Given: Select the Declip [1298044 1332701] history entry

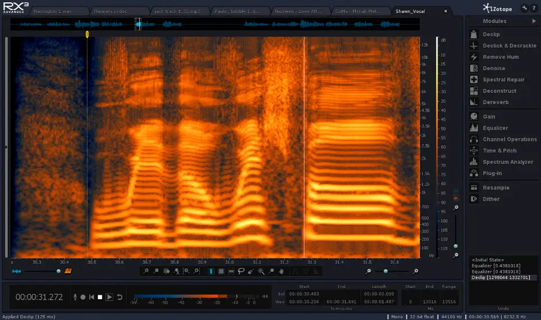Looking at the screenshot, I should 504,277.
